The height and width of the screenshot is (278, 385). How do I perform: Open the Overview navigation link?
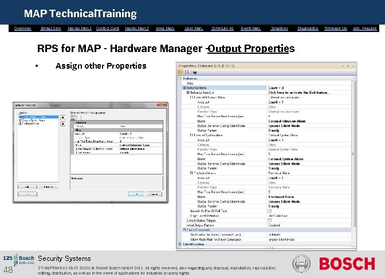[x=22, y=29]
